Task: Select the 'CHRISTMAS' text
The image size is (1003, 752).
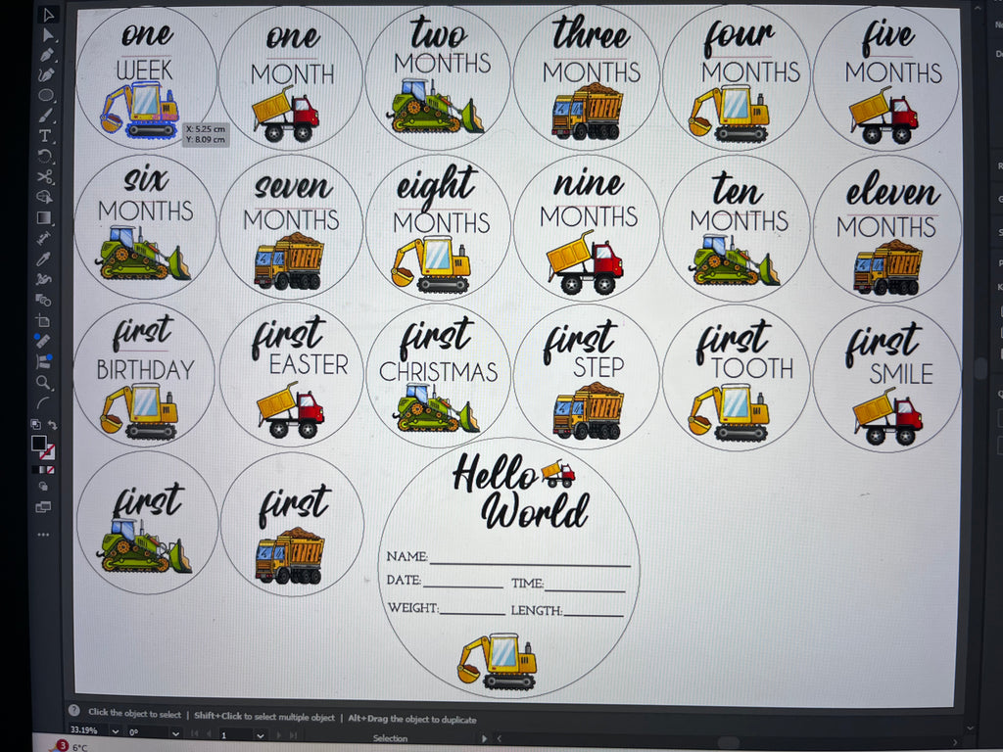Action: 438,371
